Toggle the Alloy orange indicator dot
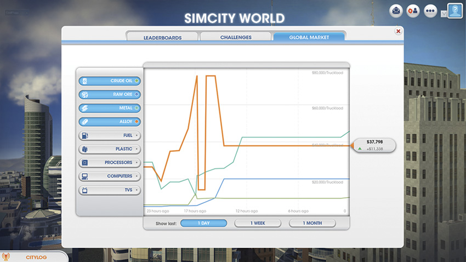This screenshot has height=262, width=466. [137, 122]
